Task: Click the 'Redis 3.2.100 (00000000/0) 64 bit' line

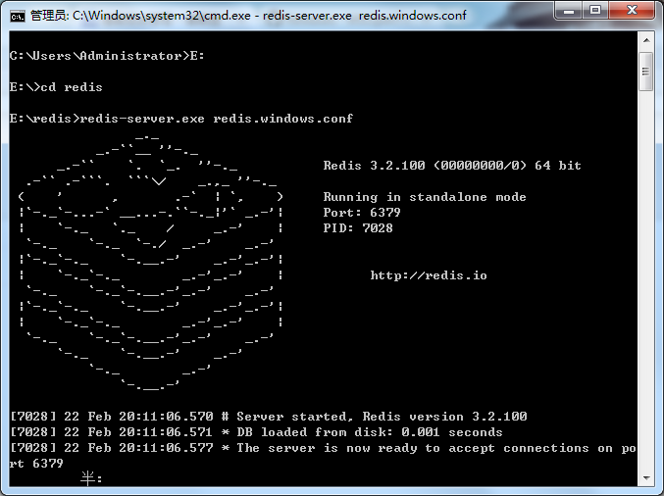Action: point(452,166)
